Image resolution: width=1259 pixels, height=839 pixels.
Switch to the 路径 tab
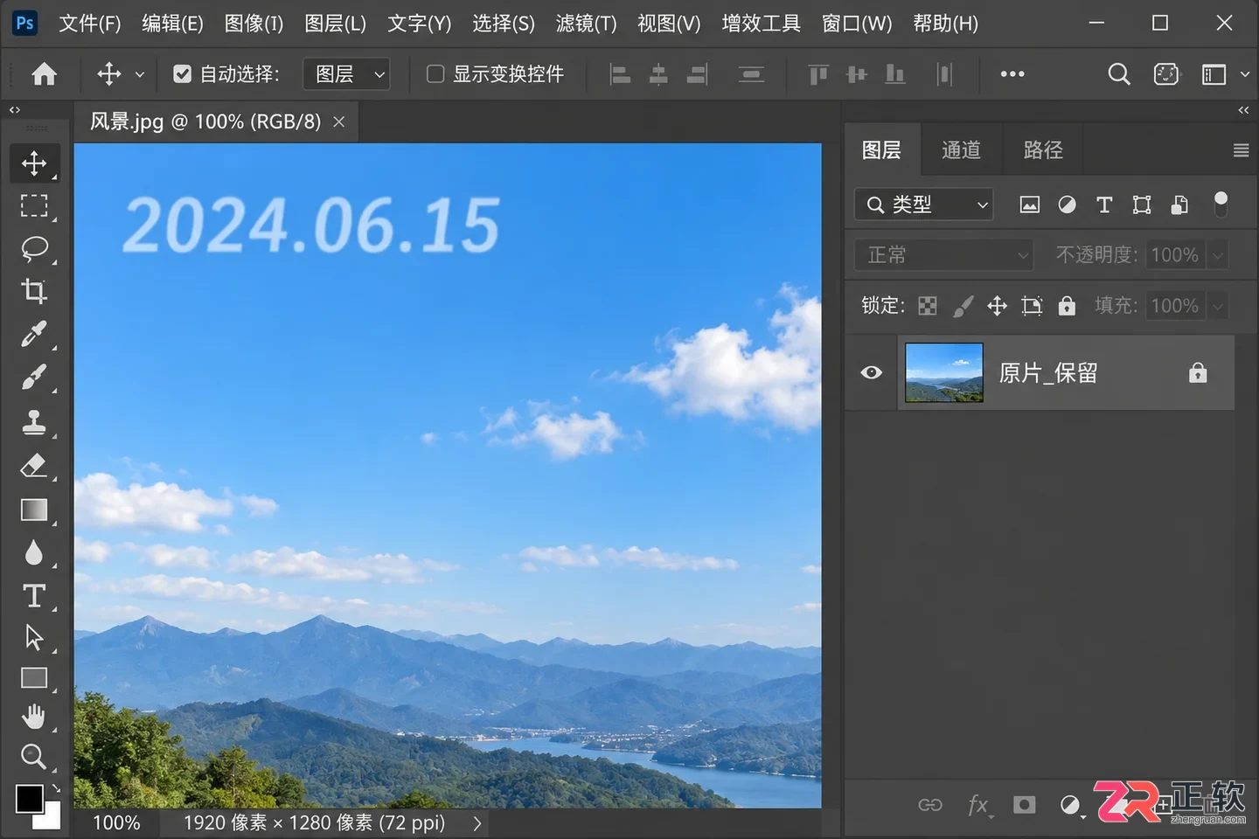1043,150
